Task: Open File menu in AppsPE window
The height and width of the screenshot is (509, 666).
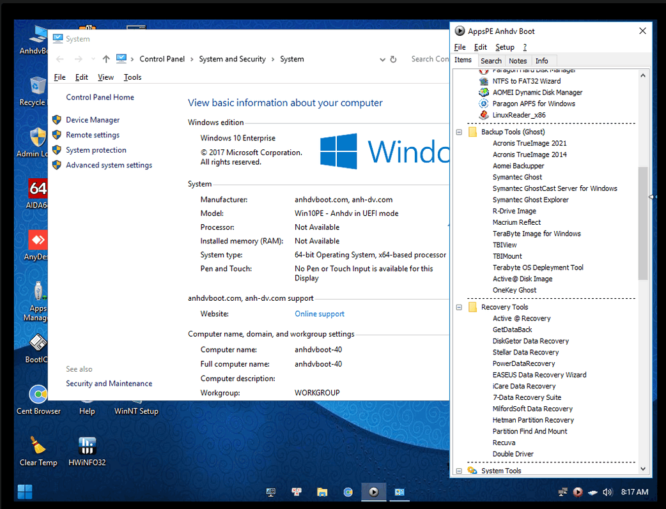Action: point(460,47)
